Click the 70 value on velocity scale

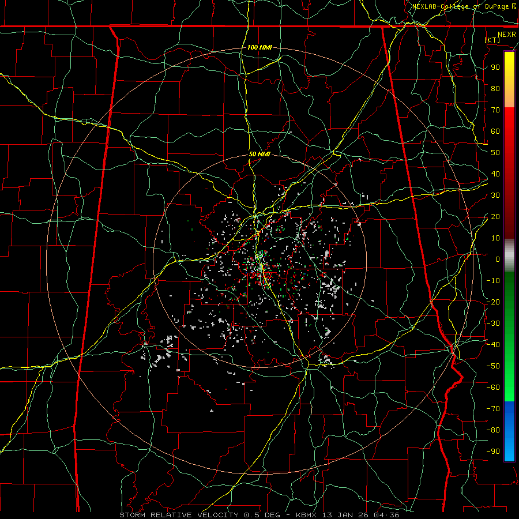point(495,110)
